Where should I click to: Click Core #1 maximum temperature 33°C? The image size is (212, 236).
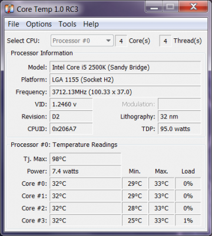(x=161, y=196)
